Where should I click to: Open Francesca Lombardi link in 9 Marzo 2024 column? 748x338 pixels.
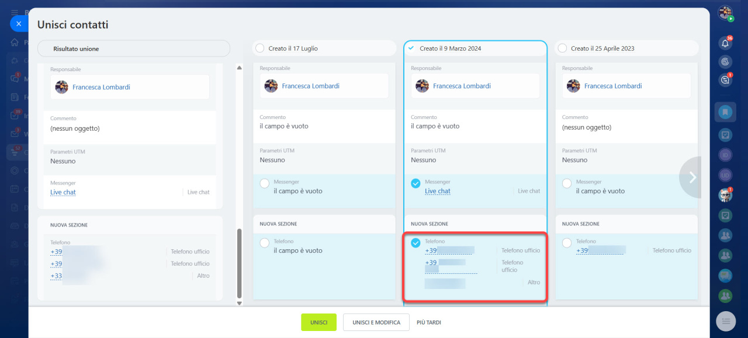pos(462,86)
